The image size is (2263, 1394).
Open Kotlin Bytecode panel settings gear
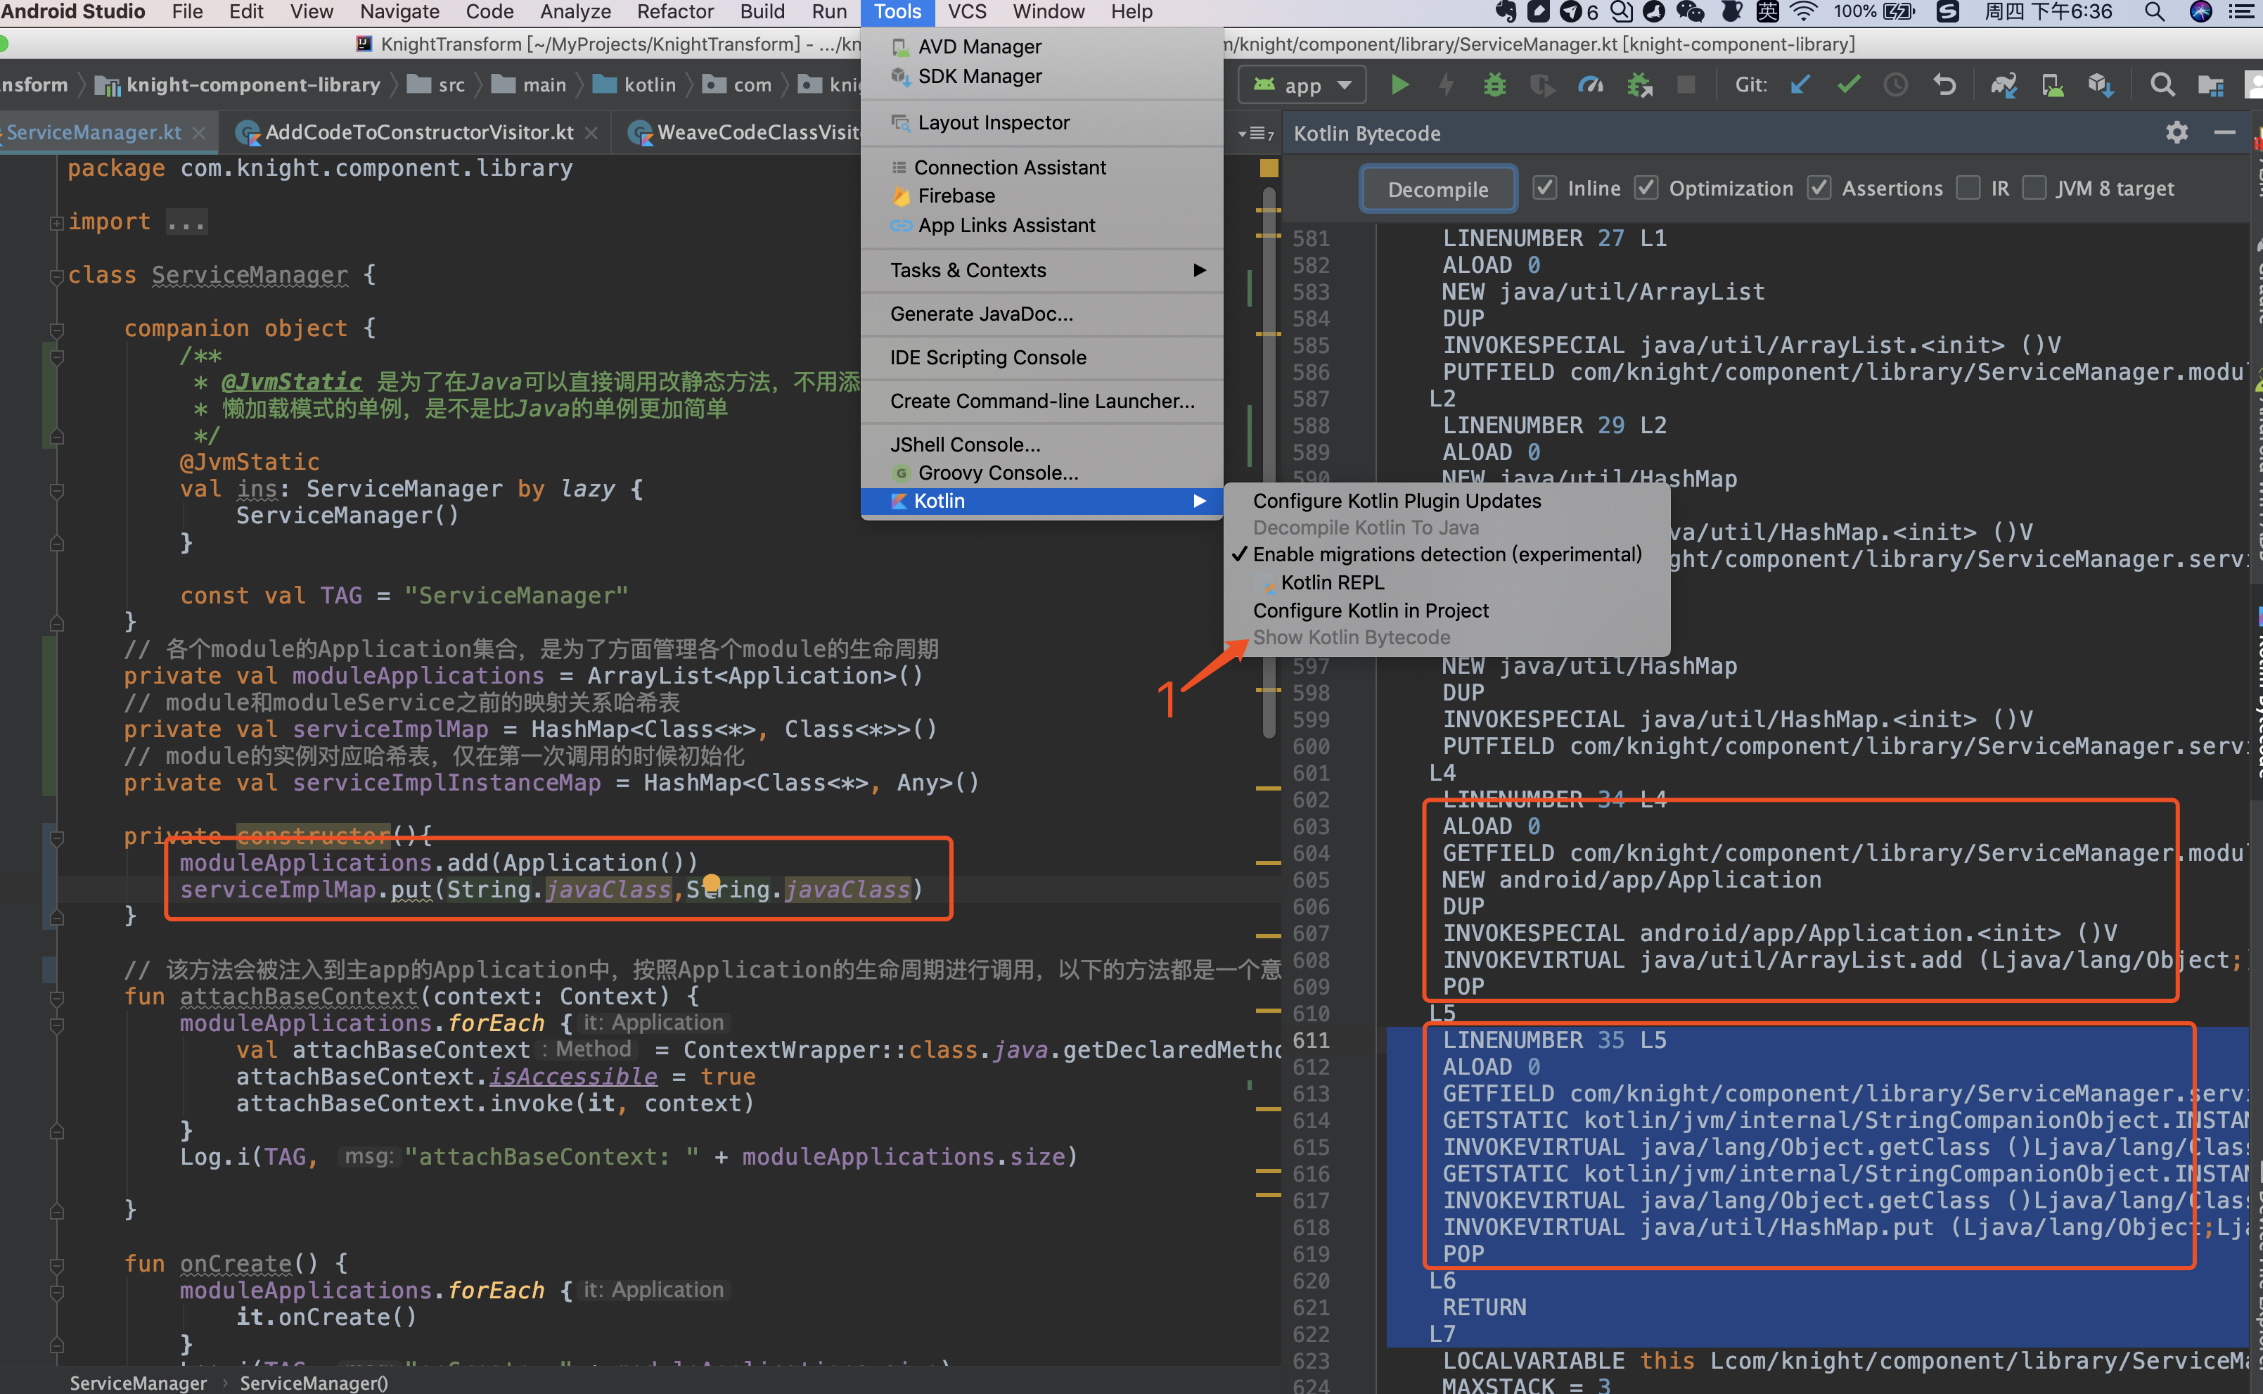[x=2177, y=133]
